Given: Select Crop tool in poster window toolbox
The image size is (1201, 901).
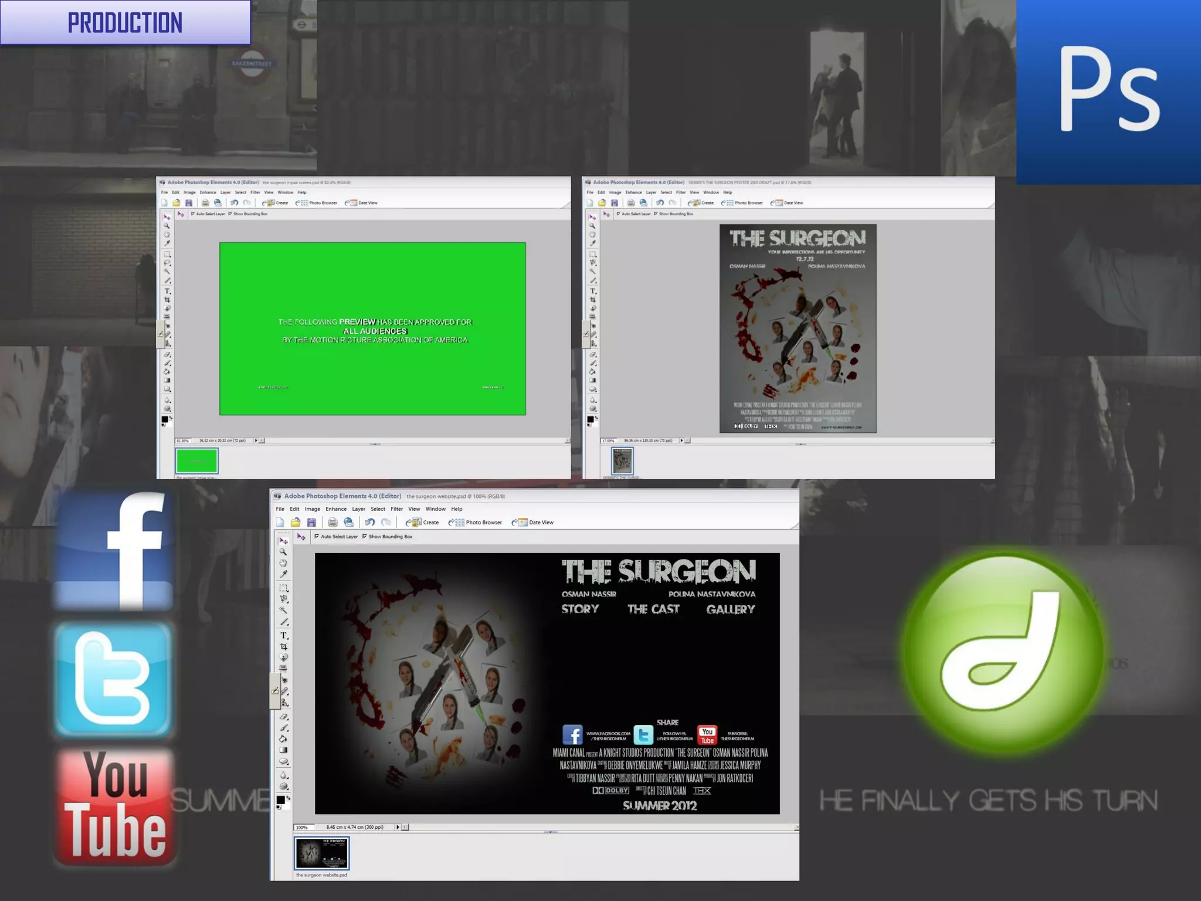Looking at the screenshot, I should pos(592,300).
